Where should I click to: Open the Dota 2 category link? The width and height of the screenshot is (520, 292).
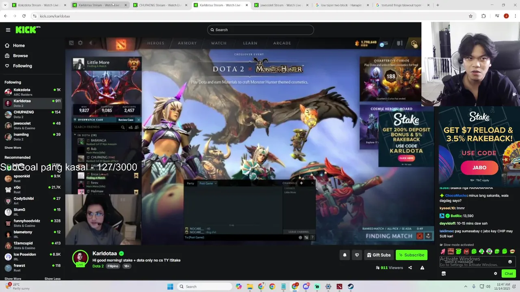[98, 266]
